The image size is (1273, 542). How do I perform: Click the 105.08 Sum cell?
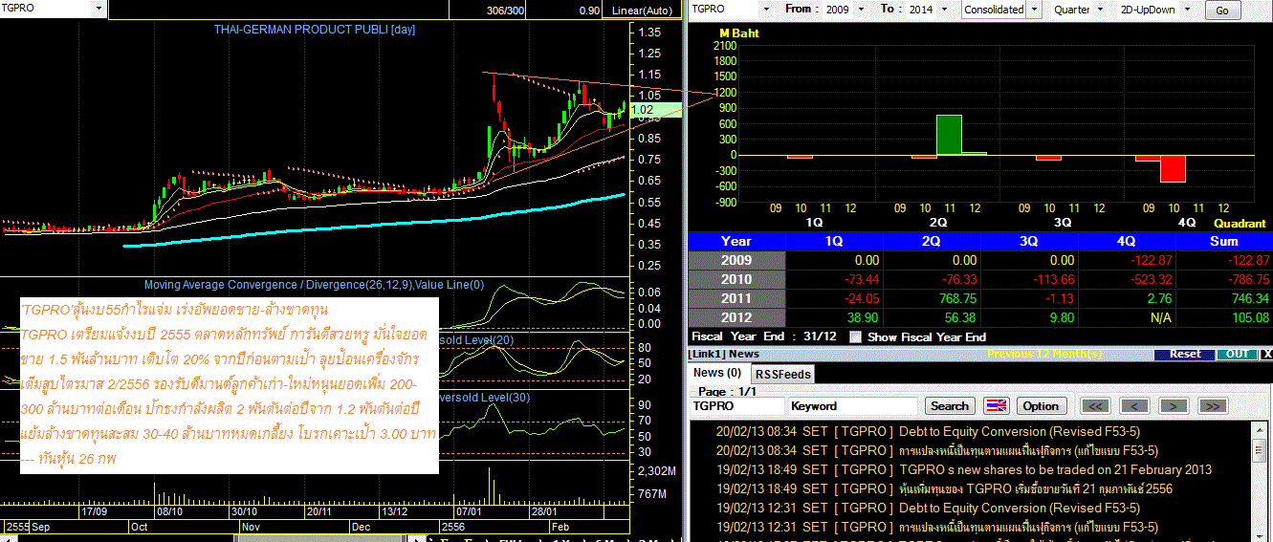(x=1224, y=317)
